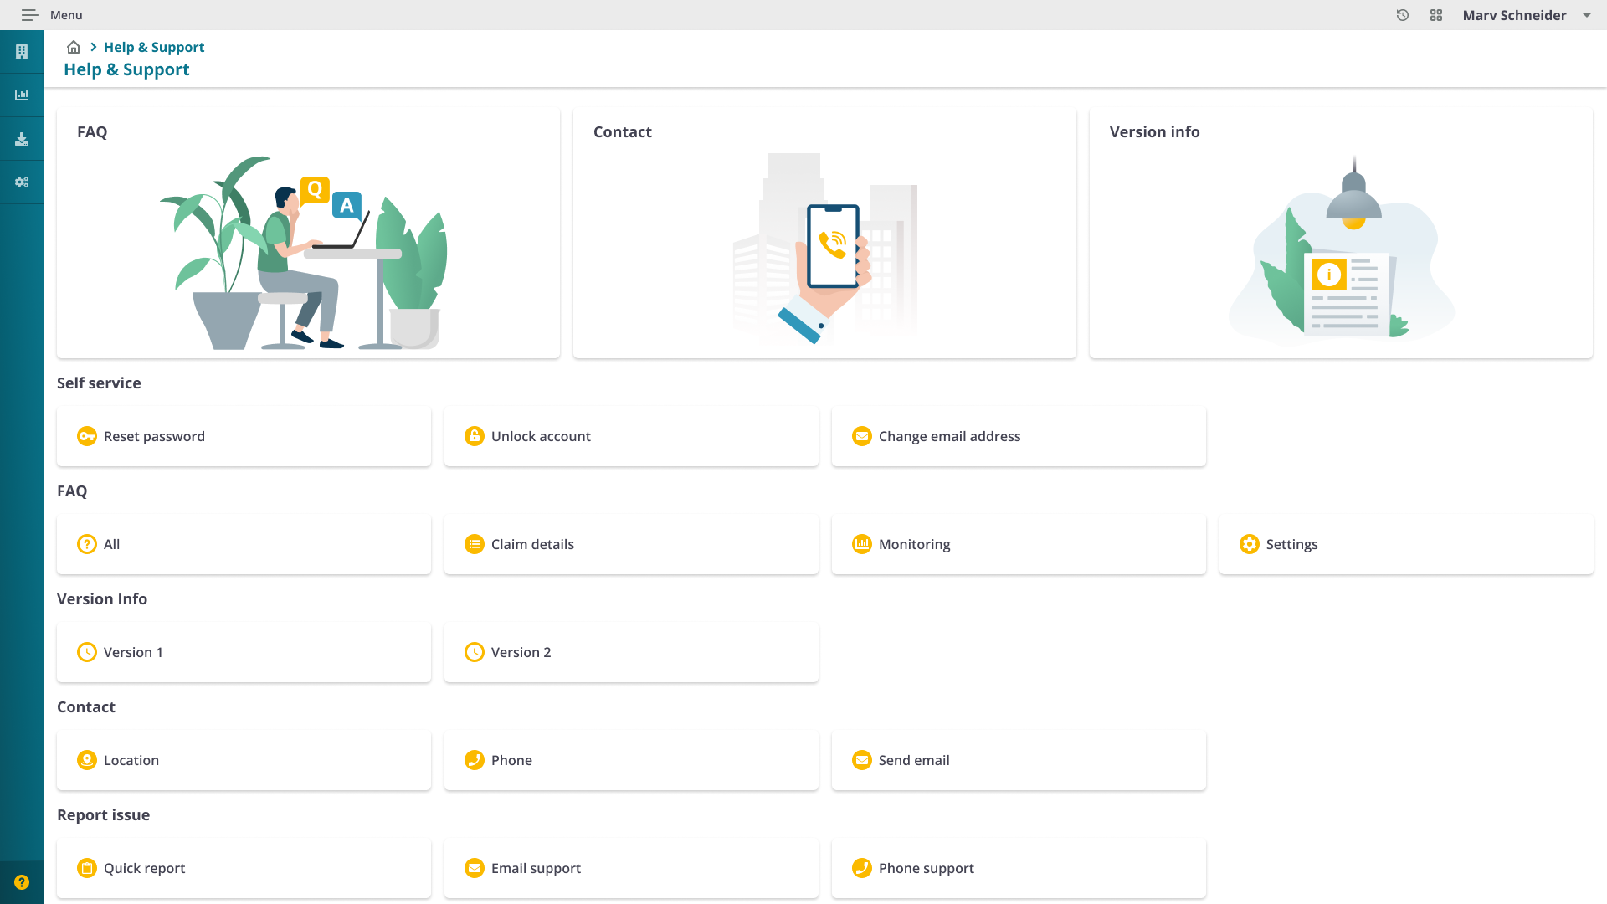
Task: Click Send email contact option
Action: coord(1019,760)
